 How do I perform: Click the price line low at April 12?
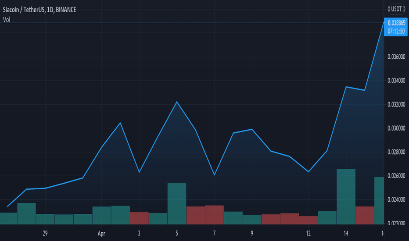(309, 172)
